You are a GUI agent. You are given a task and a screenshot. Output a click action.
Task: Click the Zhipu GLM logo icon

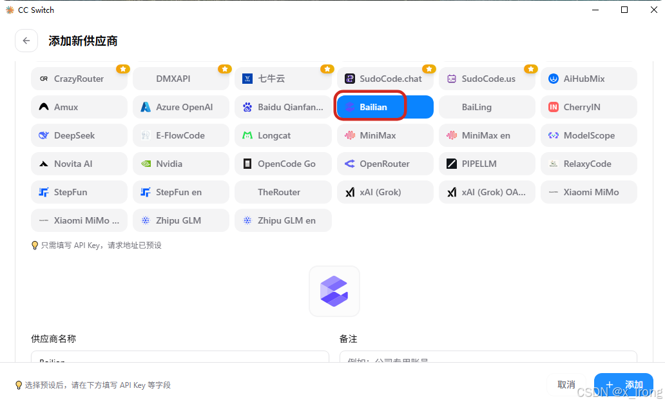tap(146, 220)
